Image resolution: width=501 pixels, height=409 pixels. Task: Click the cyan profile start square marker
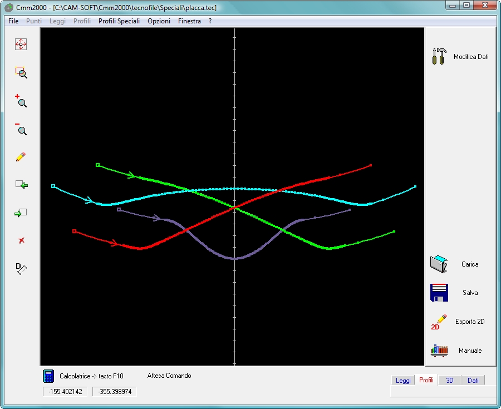pyautogui.click(x=53, y=186)
